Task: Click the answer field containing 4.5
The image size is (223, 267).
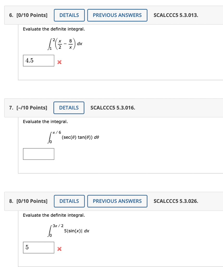Action: (x=39, y=60)
